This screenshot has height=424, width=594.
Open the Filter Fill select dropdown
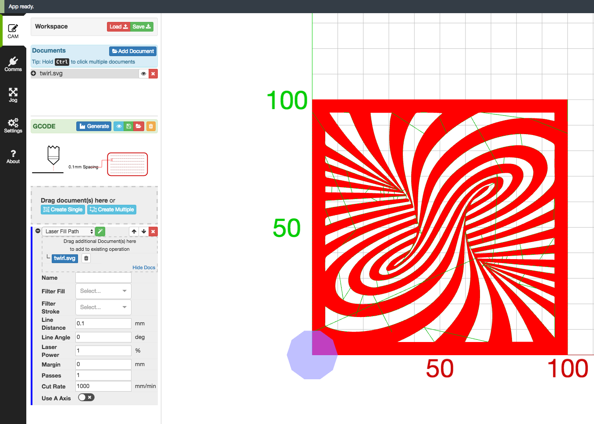(x=103, y=291)
